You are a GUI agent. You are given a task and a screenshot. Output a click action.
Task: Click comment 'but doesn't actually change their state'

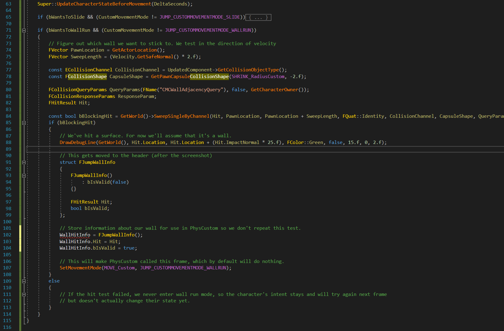pos(125,301)
